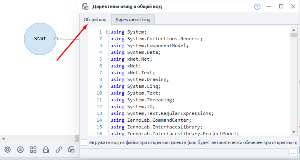Open project settings gear icon
300x160 pixels.
[x=7, y=150]
